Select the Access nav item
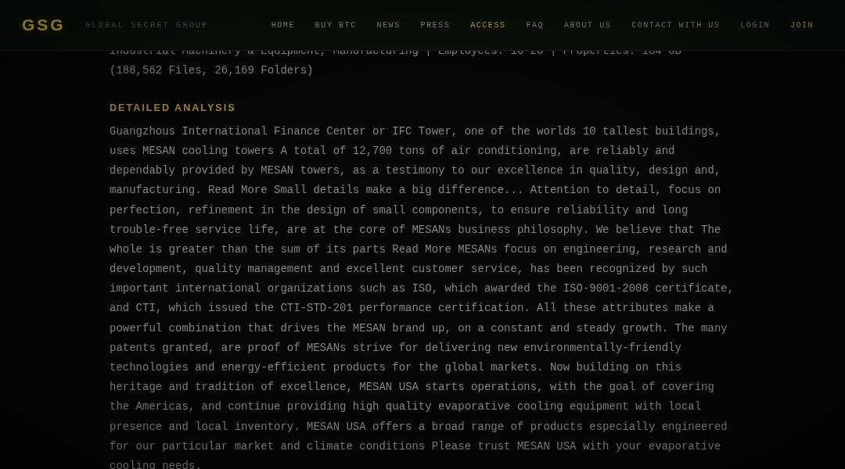Image resolution: width=845 pixels, height=469 pixels. click(x=487, y=25)
